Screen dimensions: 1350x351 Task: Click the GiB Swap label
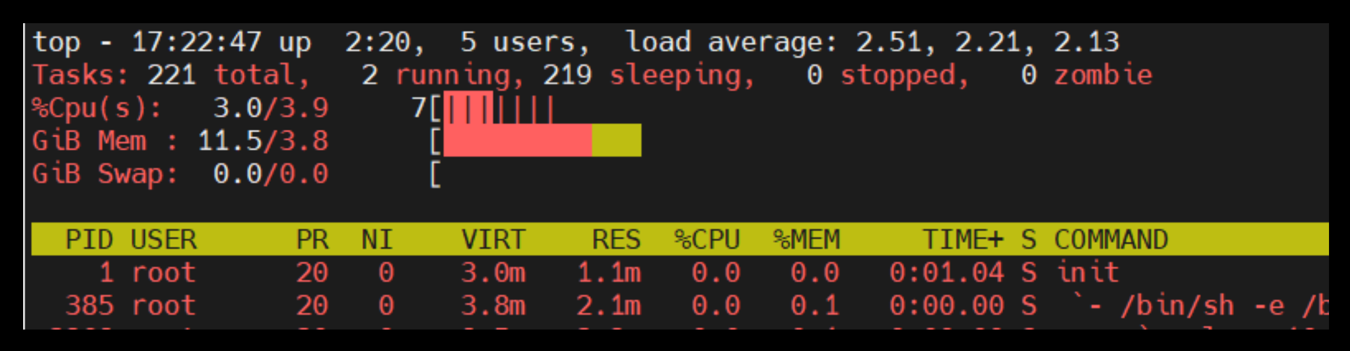pos(105,174)
